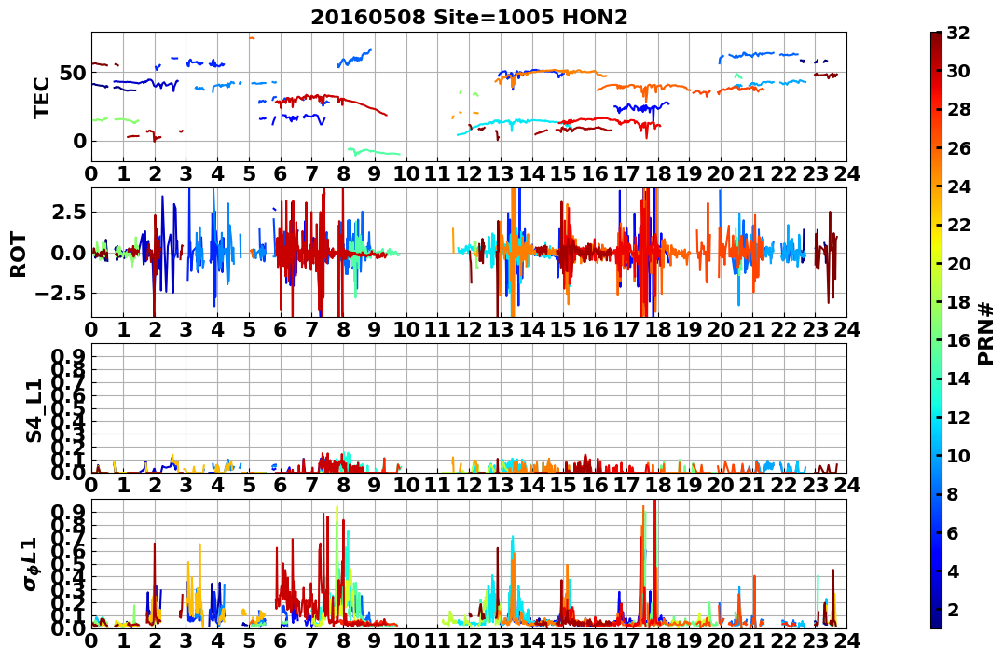Screen dimensions: 1004x661
Task: Click the plot title '20160508 Site=1005 HON2'
Action: 469,18
